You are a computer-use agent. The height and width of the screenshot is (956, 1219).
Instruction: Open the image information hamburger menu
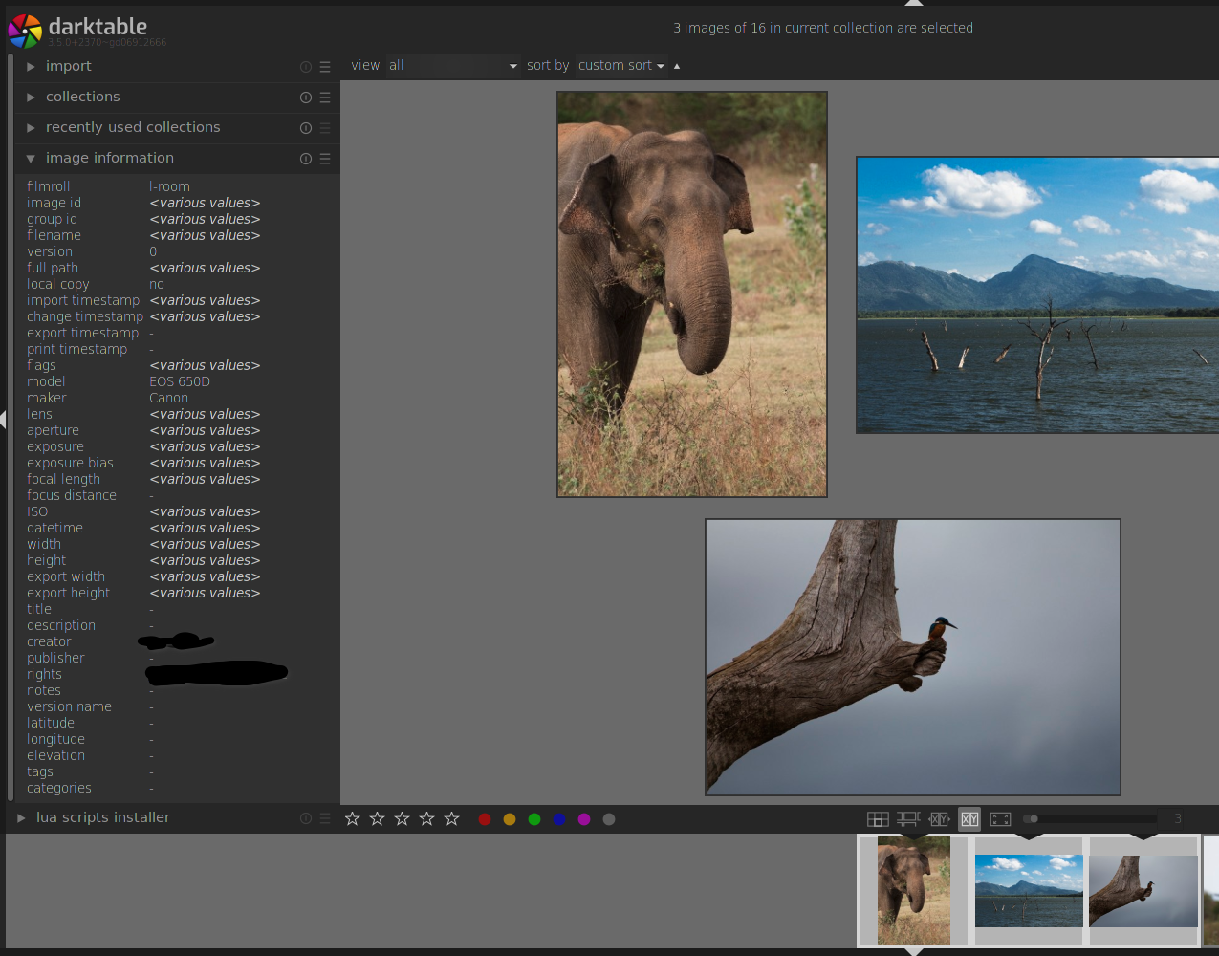pos(325,159)
